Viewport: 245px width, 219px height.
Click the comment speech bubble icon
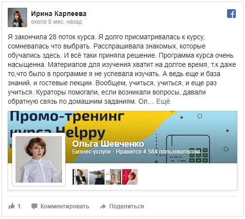(34, 206)
